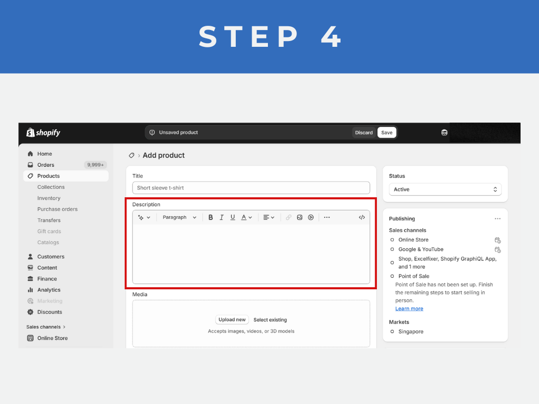Open Collections under Products
The image size is (539, 404).
[x=51, y=187]
